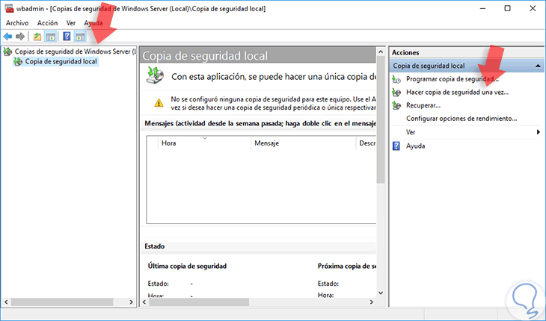Click Ayuda link in Acciones pane
Screen dimensions: 546x321
coord(415,146)
